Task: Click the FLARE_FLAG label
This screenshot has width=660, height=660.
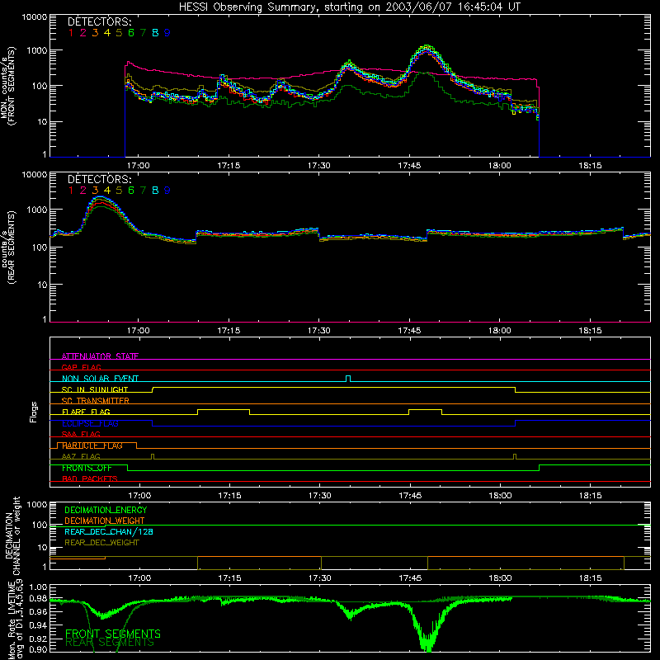Action: [x=86, y=412]
